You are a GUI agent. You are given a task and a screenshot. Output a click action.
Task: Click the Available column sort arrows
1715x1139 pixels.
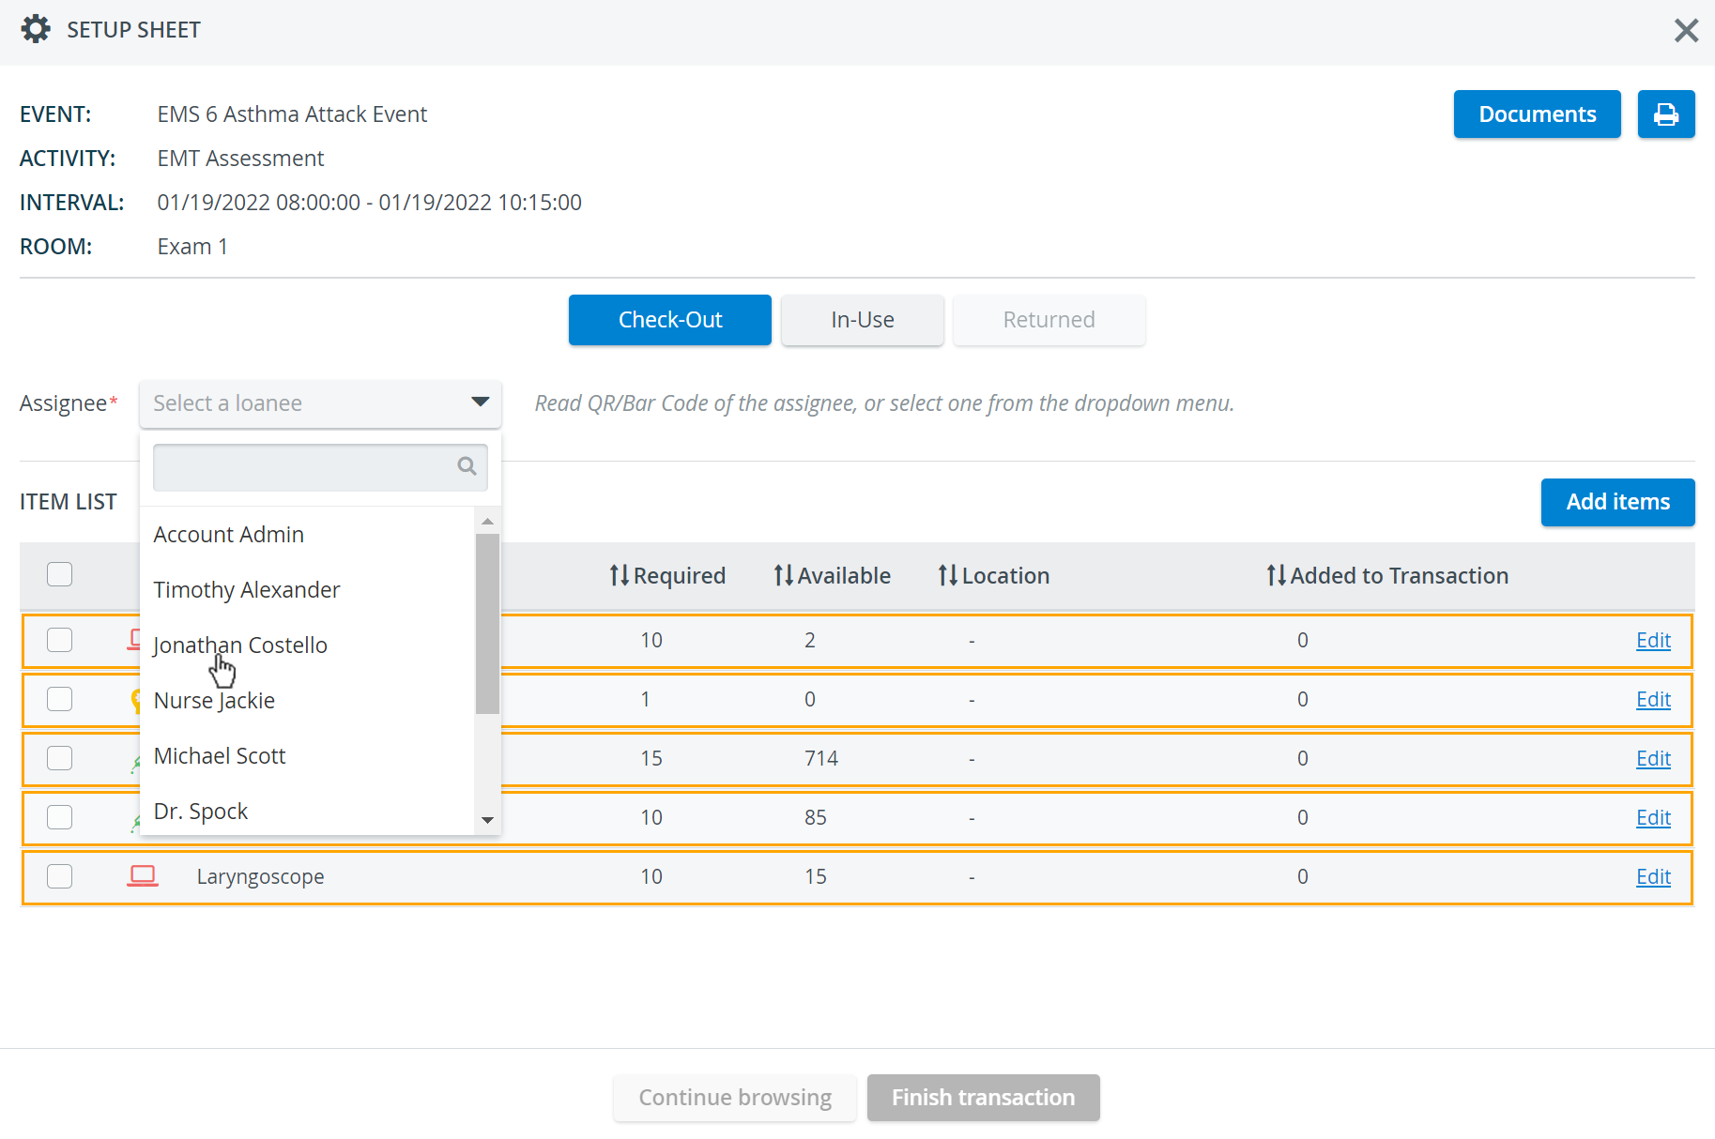[x=783, y=575]
